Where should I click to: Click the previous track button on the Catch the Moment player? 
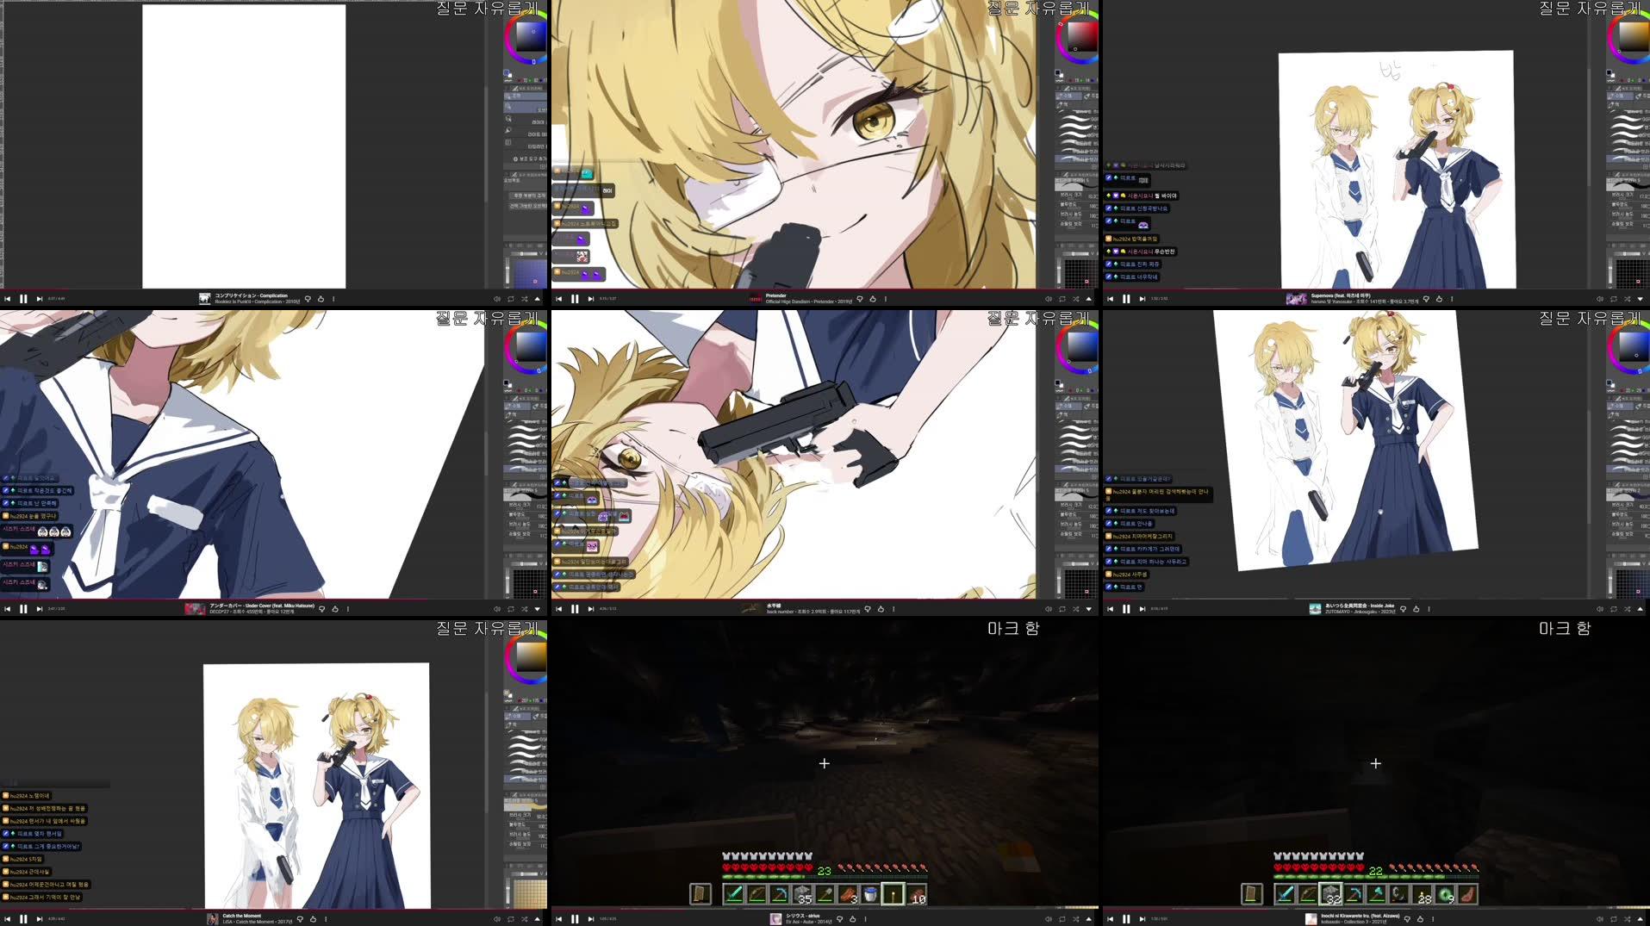coord(8,918)
